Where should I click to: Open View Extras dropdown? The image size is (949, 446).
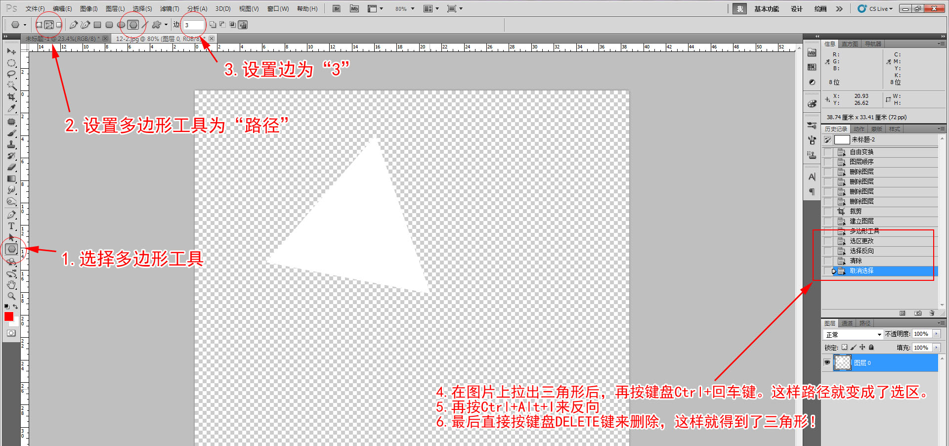pyautogui.click(x=375, y=9)
